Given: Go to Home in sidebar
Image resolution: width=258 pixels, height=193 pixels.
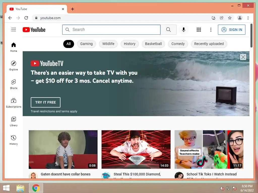Looking at the screenshot, I should point(14,47).
